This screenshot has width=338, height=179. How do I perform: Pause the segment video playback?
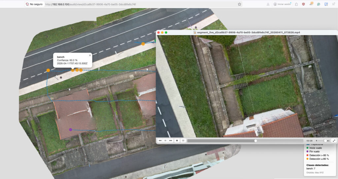click(165, 141)
